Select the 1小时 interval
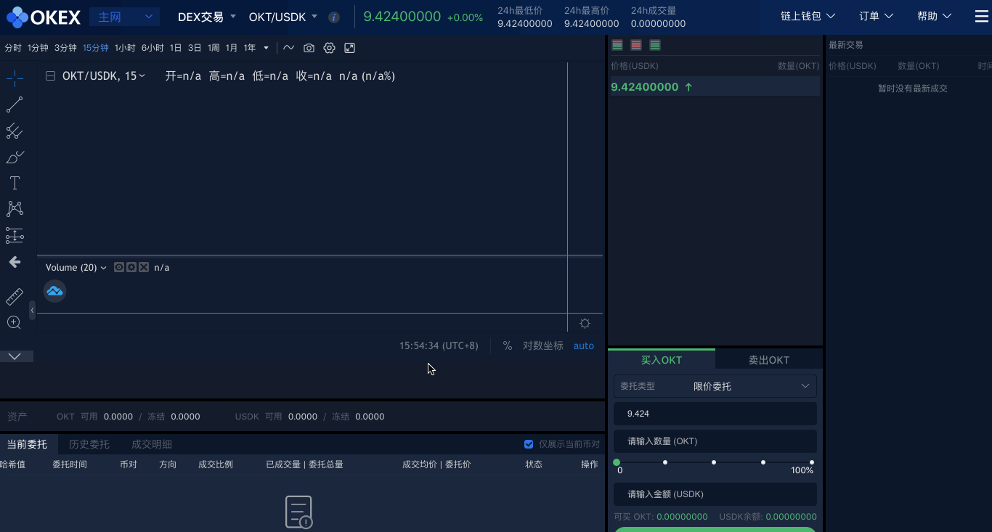This screenshot has width=992, height=532. pos(125,48)
